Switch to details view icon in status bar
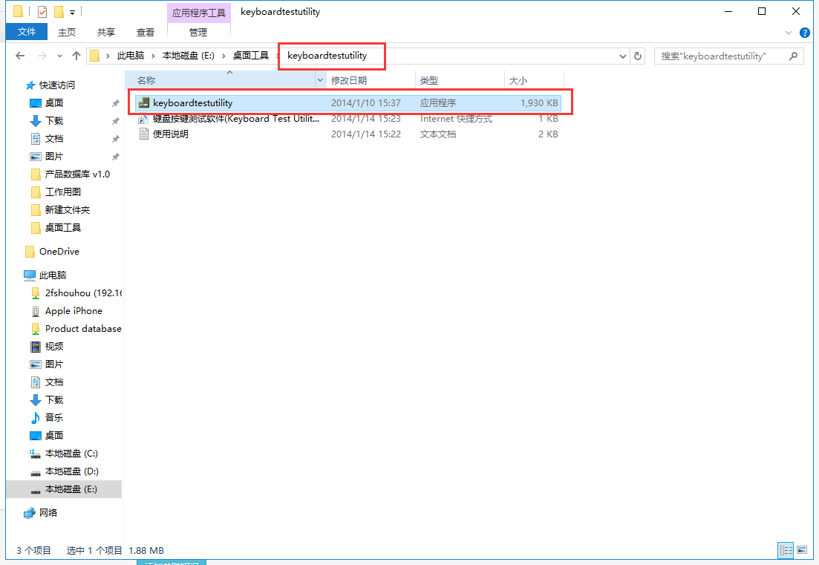 point(786,550)
